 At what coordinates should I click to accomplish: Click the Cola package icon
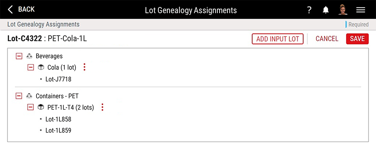41,67
